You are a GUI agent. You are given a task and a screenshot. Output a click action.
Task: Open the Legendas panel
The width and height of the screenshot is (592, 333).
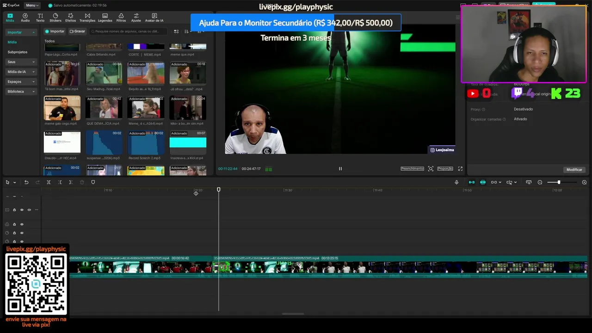(x=105, y=18)
